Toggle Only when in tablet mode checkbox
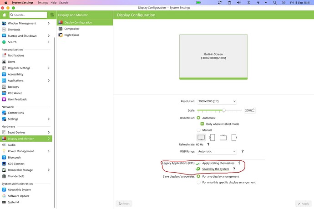The width and height of the screenshot is (314, 209). (202, 124)
